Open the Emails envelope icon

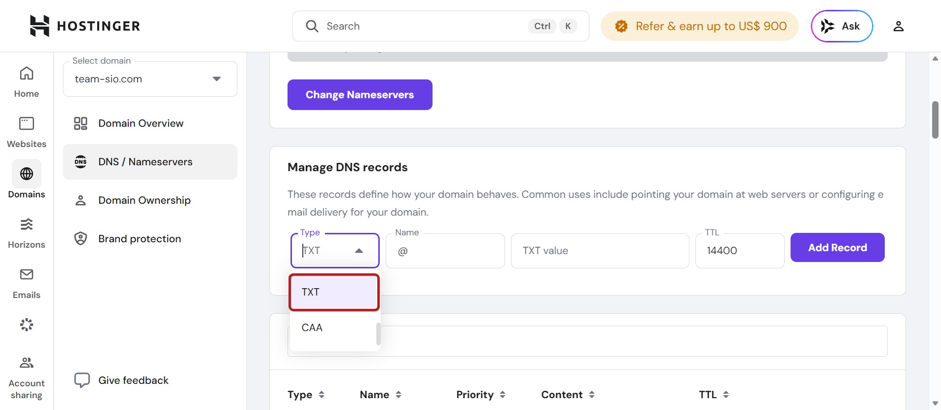point(27,274)
